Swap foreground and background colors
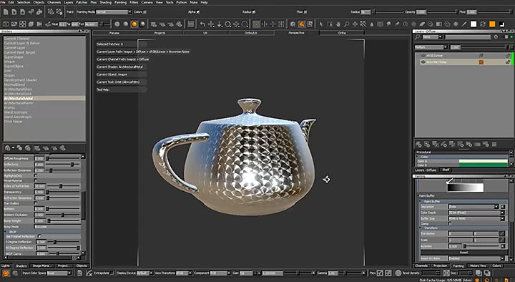Viewport: 515px width, 282px height. (483, 24)
